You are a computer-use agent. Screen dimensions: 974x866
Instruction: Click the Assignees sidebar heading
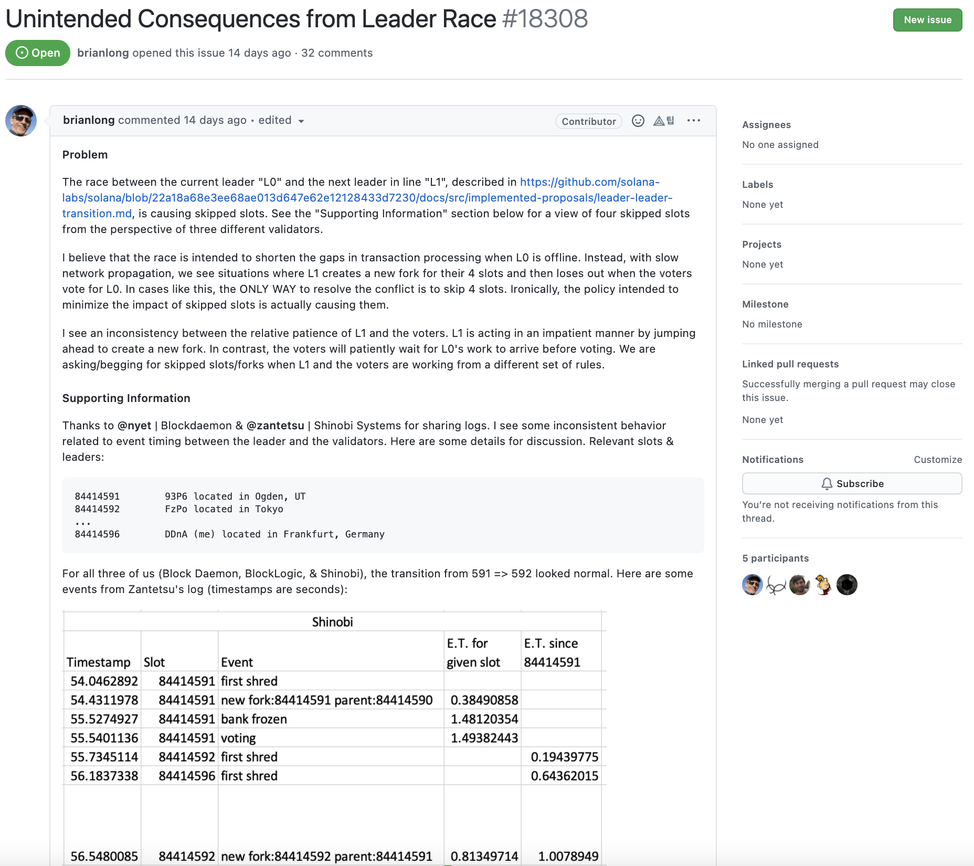766,125
